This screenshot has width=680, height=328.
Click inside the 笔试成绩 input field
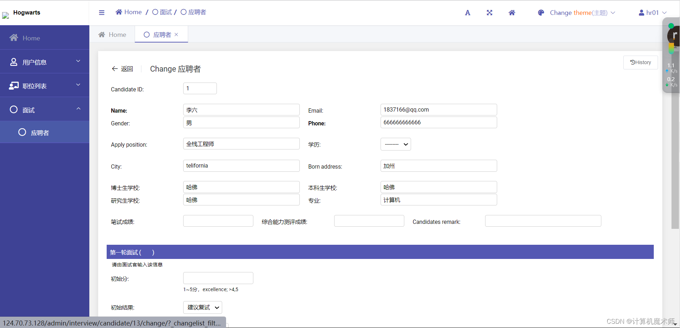point(218,221)
